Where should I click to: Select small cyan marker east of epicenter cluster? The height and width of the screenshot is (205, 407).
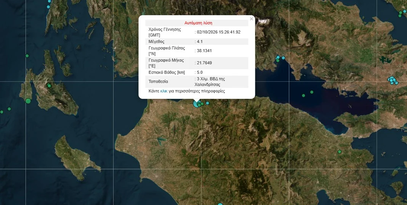pos(207,103)
